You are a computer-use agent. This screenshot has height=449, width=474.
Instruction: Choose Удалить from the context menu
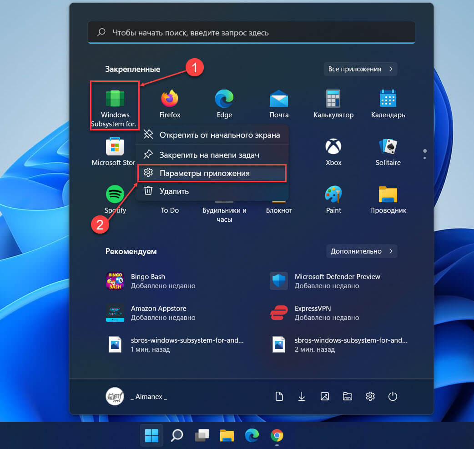pyautogui.click(x=212, y=191)
